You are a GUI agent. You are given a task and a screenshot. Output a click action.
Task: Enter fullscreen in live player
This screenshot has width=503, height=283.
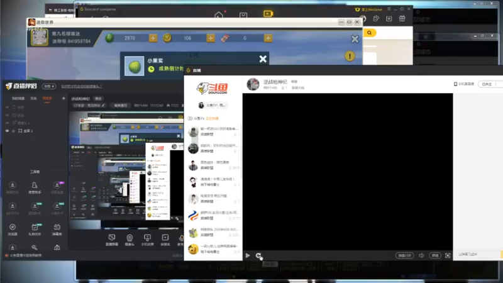[x=448, y=255]
